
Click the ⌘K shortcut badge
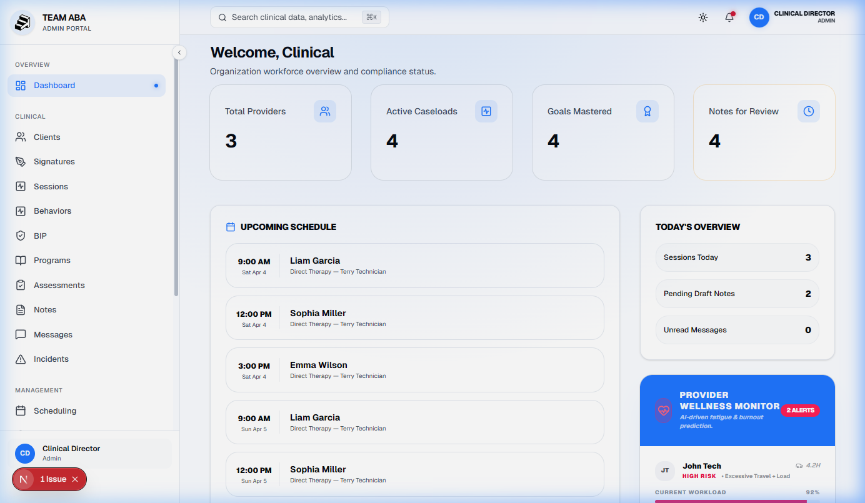(x=371, y=17)
